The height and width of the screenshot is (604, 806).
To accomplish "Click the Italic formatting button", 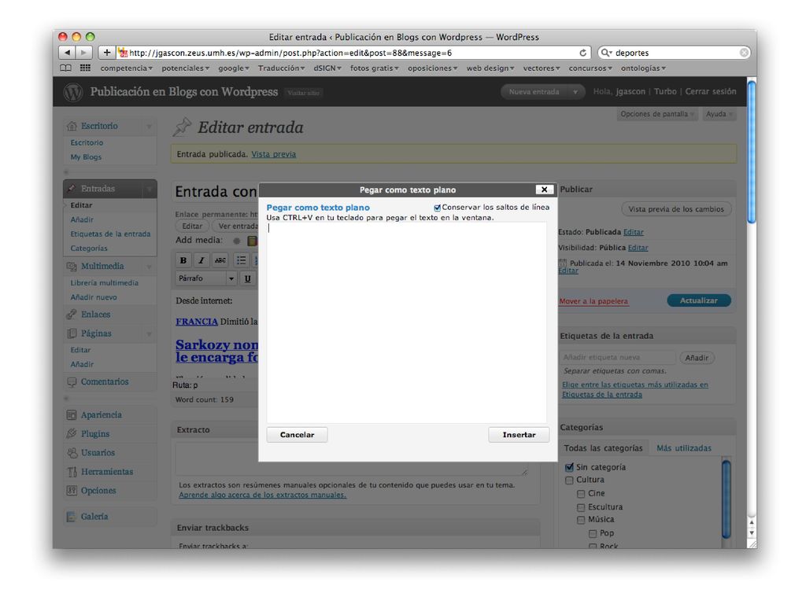I will click(201, 260).
